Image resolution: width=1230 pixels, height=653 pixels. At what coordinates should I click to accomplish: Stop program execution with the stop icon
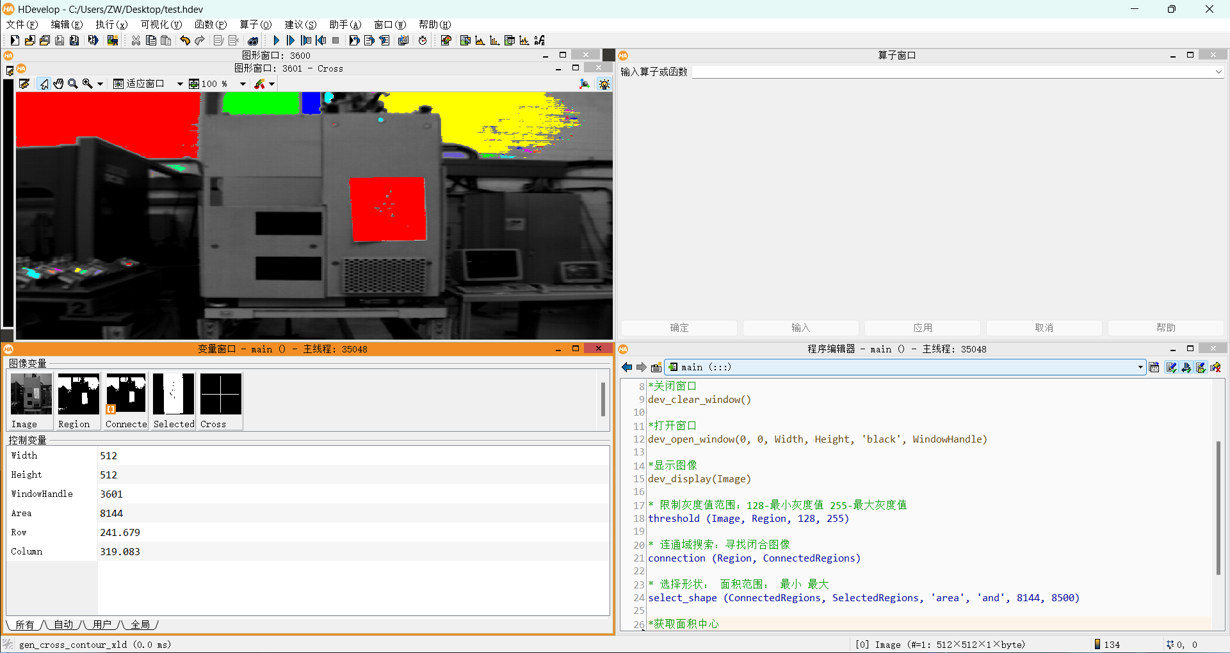coord(336,40)
